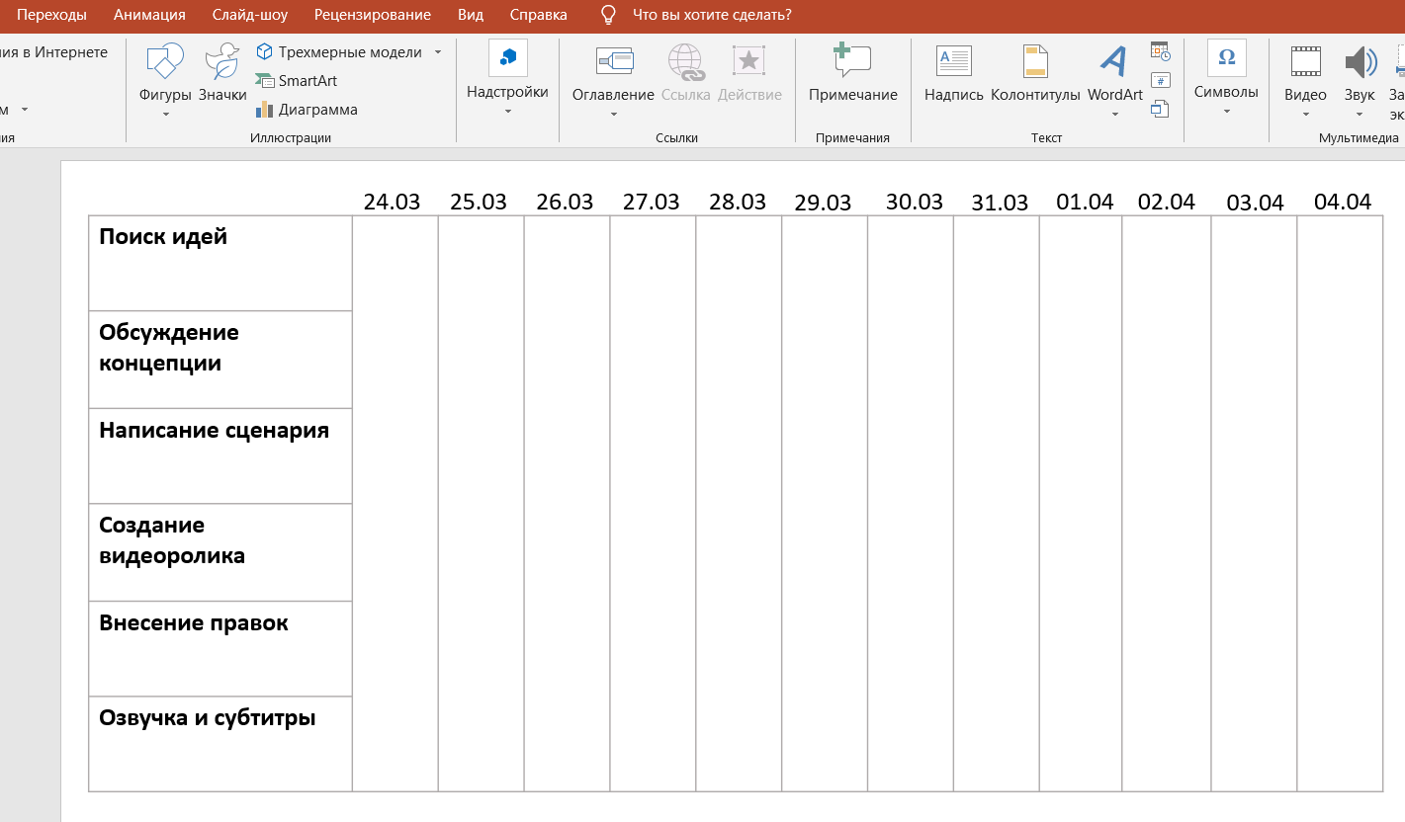Click the Ссылка hyperlink icon
Screen dimensions: 1405x822
point(685,61)
